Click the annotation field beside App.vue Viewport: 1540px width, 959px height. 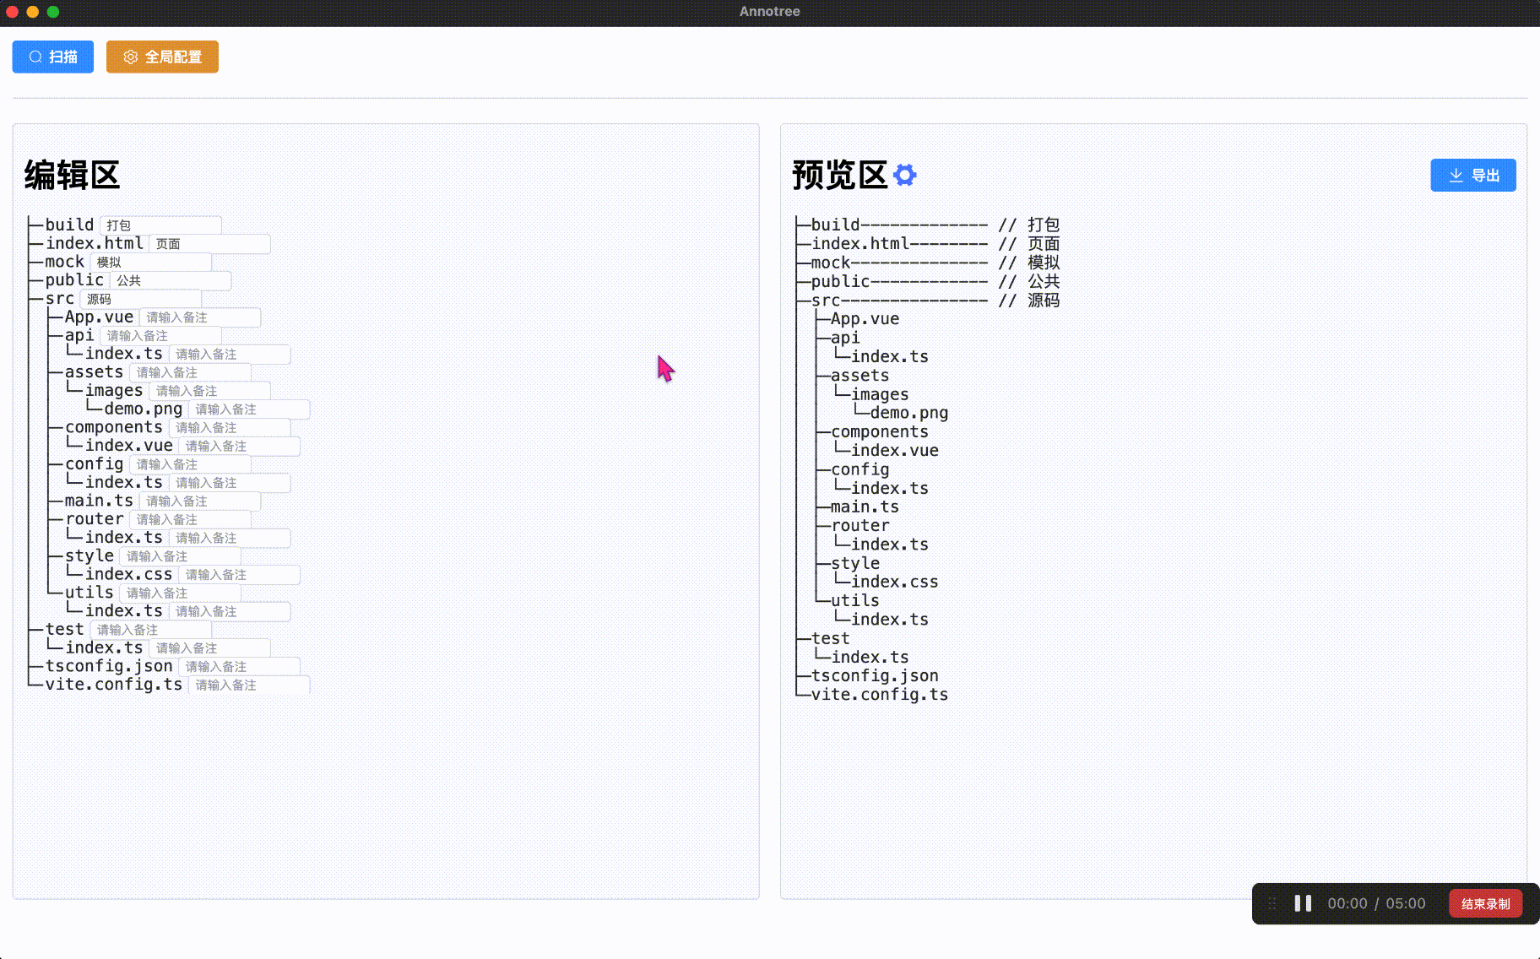(199, 317)
